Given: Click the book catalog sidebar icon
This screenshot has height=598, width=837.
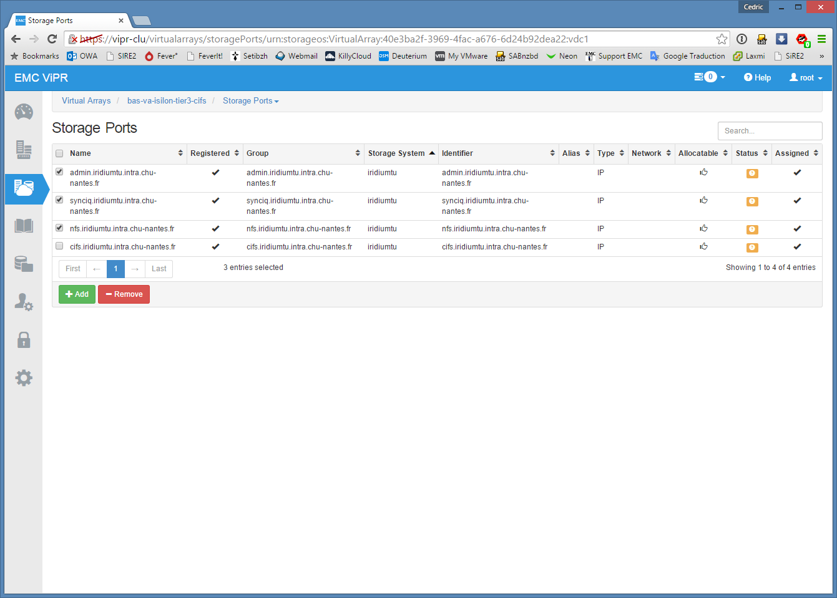Looking at the screenshot, I should [x=24, y=226].
